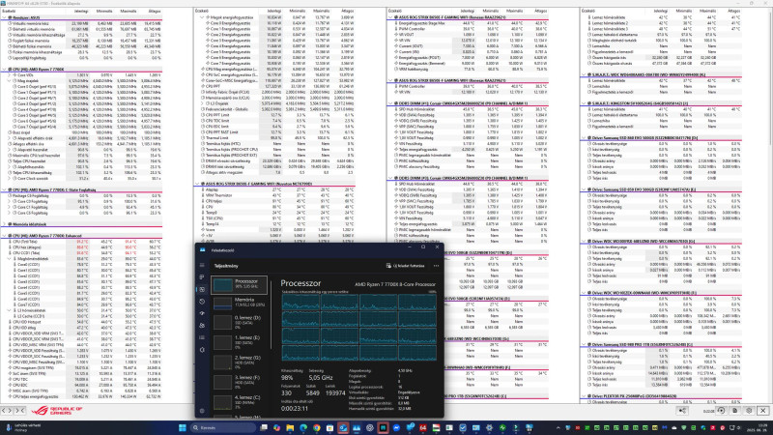Open Task Manager hamburger navigation menu

click(x=202, y=265)
